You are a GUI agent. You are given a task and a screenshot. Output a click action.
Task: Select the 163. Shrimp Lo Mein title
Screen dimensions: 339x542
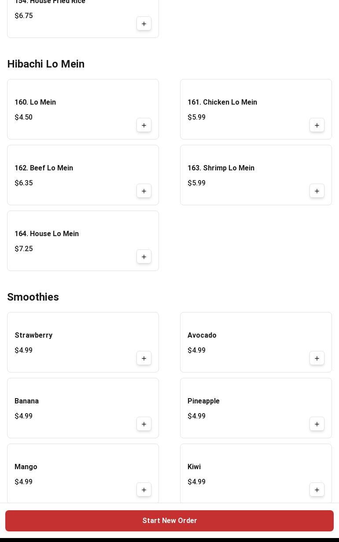[x=221, y=168]
